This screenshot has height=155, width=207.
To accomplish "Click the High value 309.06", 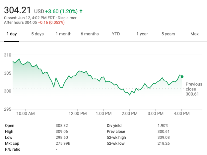I will 62,132.
